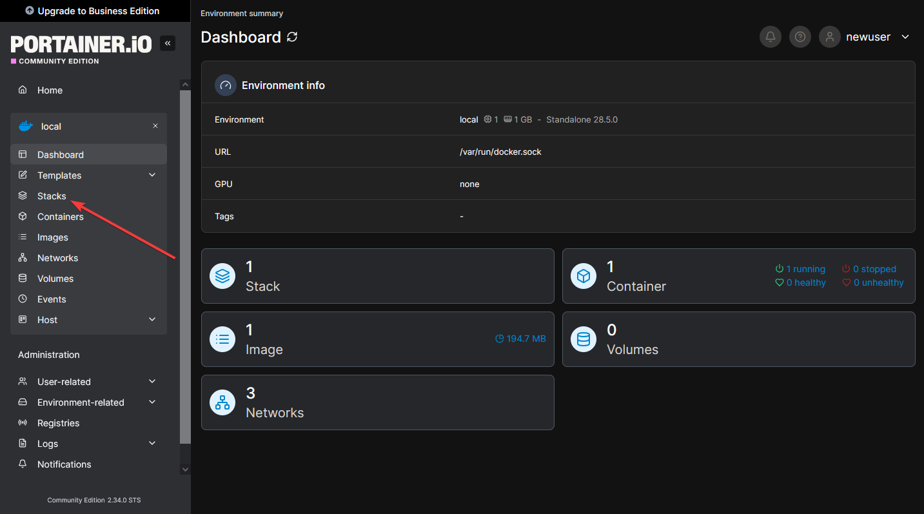Click the dashboard refresh icon
Viewport: 924px width, 514px height.
292,37
